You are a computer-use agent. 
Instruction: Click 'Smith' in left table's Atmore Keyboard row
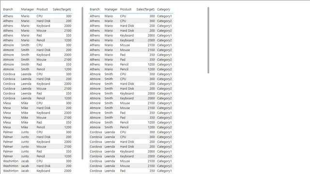25,55
